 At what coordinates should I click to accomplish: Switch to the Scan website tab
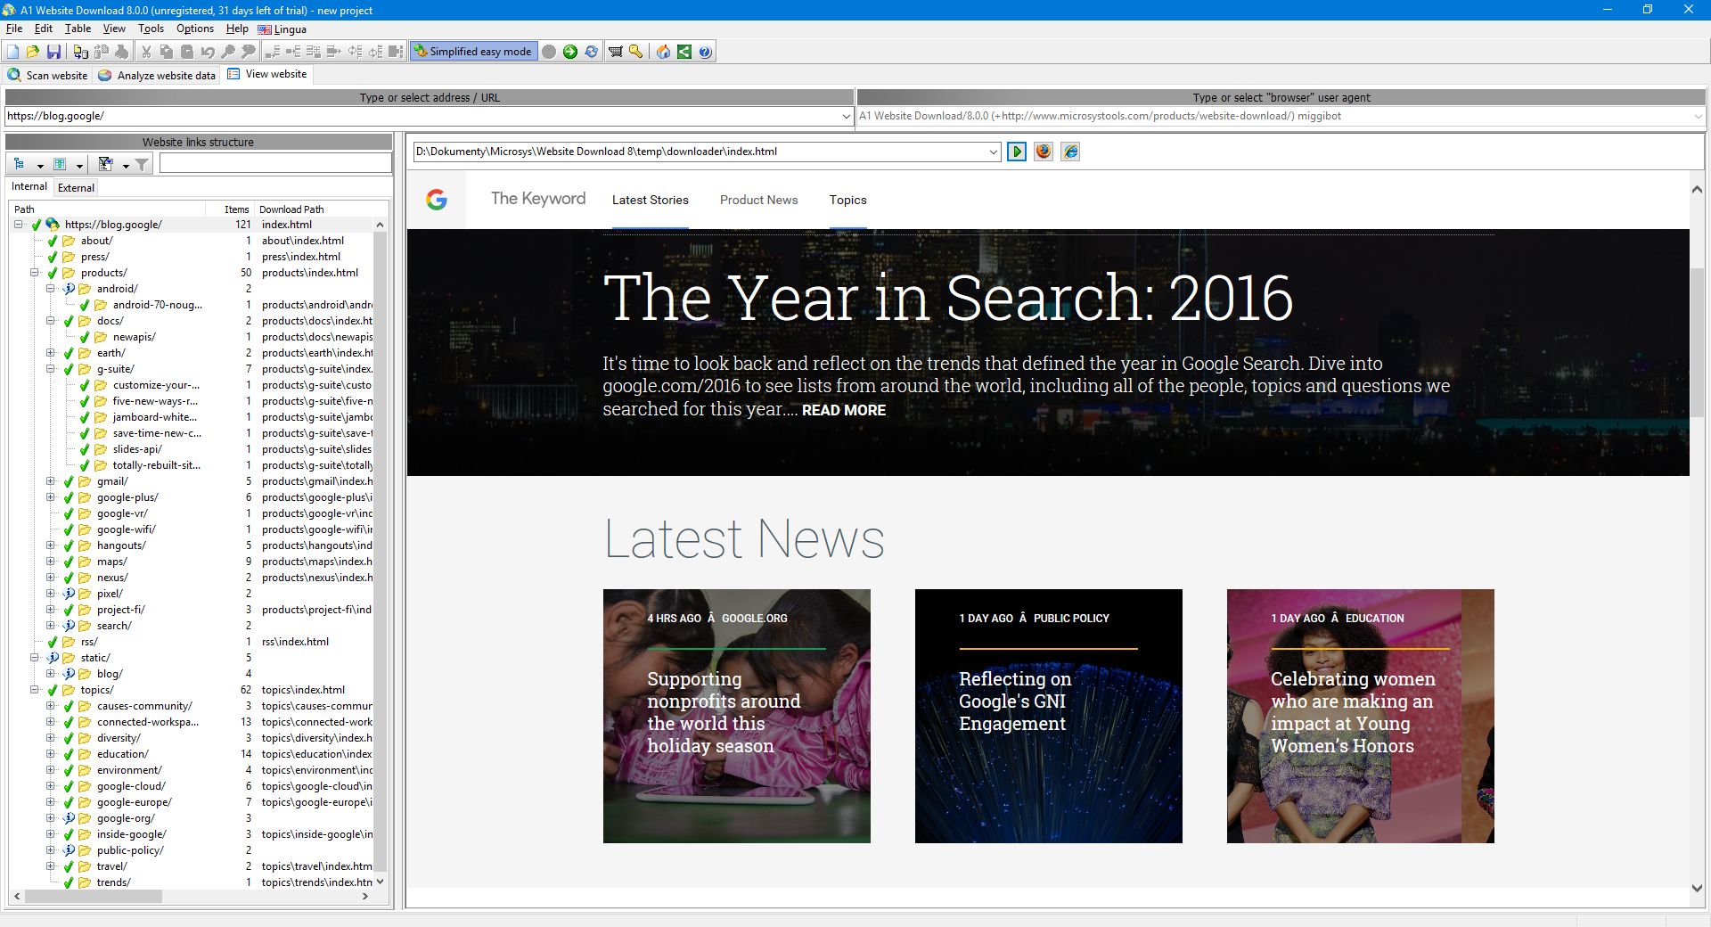tap(47, 75)
